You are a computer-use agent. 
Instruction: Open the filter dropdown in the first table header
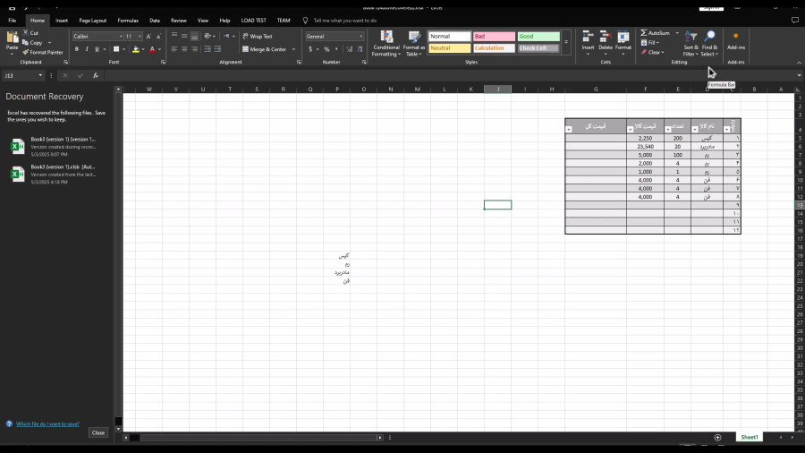tap(727, 130)
